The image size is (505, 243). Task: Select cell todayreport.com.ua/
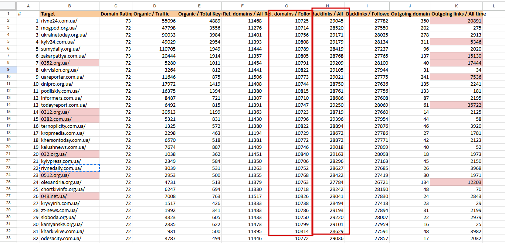tap(70, 105)
